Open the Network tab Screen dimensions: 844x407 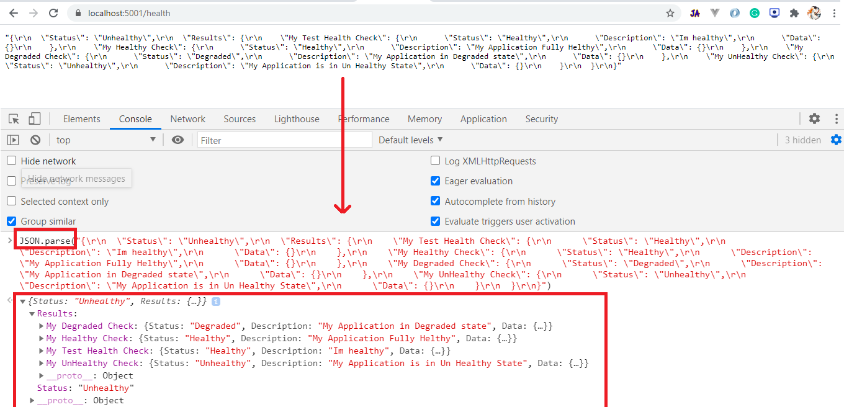[188, 119]
